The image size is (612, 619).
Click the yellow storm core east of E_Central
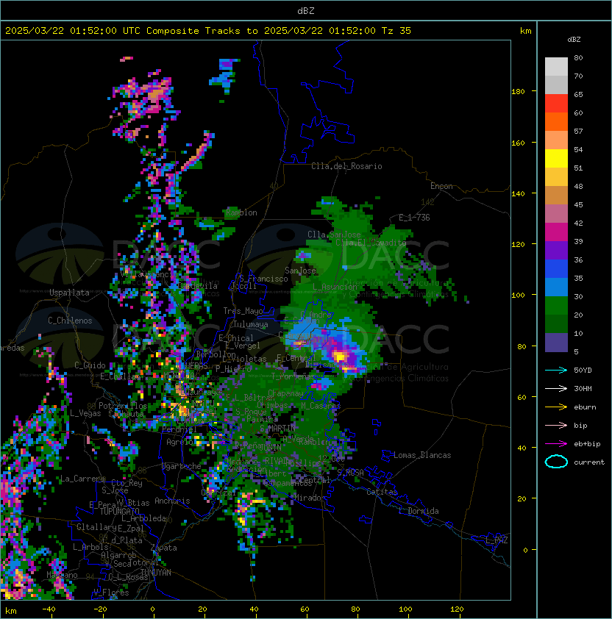[x=340, y=357]
